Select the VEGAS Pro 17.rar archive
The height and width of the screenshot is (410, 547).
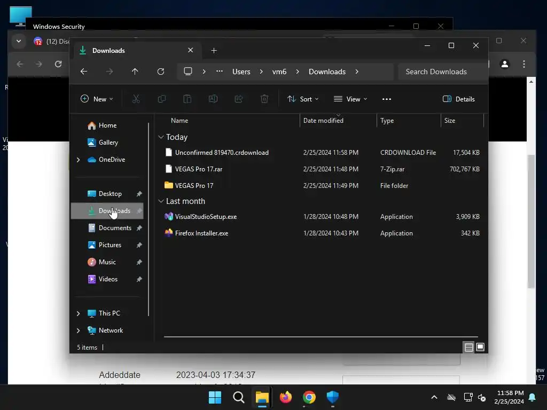click(x=322, y=169)
